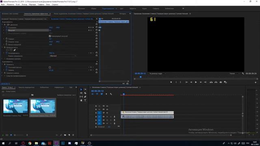This screenshot has width=260, height=146.
Task: Select the Ripple Edit tool
Action: tap(81, 93)
